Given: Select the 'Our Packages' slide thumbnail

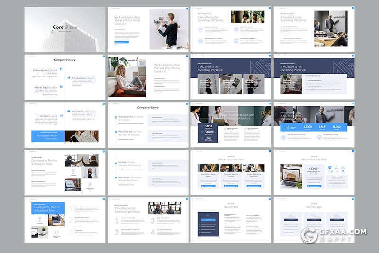Looking at the screenshot, I should [314, 220].
